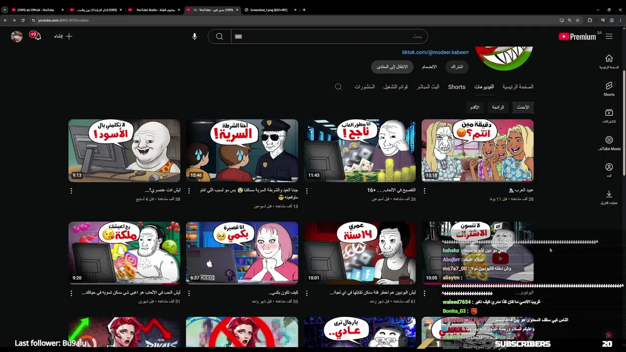Click the address bar URL youtube.com/@BIG-BOSS/videos

[64, 20]
